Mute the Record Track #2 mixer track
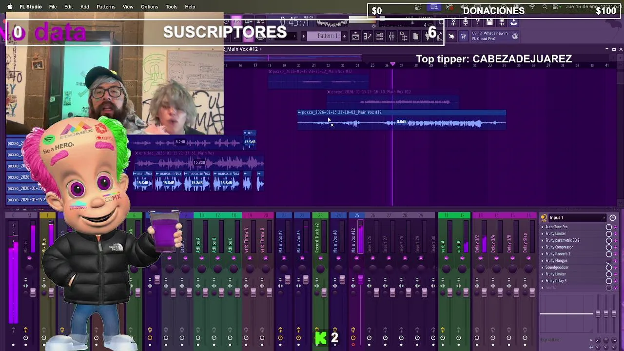 pos(320,258)
